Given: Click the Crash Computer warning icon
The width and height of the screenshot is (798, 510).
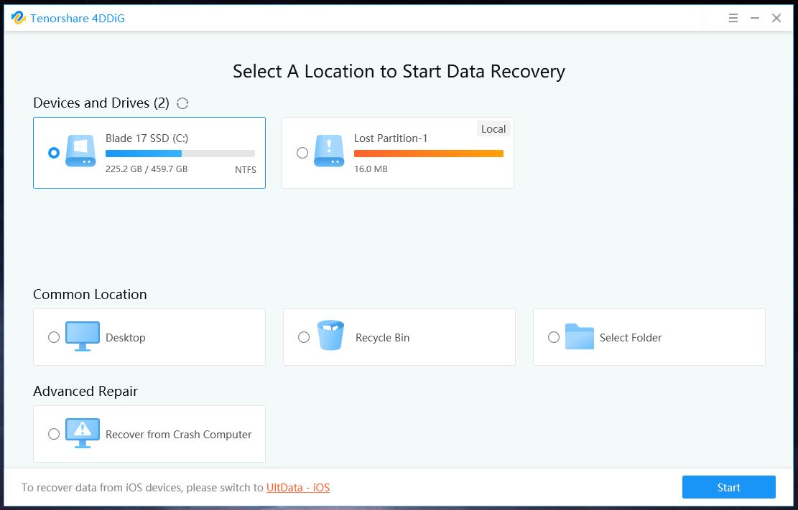Looking at the screenshot, I should pos(83,433).
